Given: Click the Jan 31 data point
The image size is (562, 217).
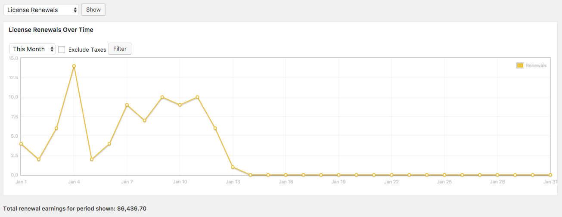Looking at the screenshot, I should point(551,175).
